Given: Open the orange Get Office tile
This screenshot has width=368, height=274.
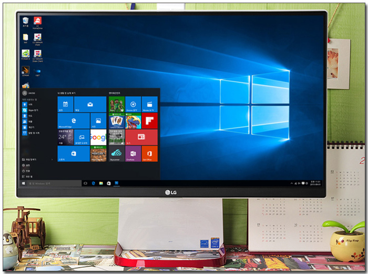Looking at the screenshot, I should coord(149,154).
